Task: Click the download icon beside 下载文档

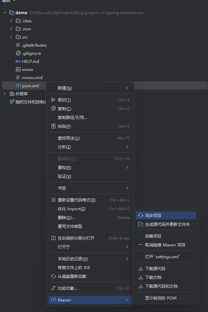Action: click(x=141, y=278)
